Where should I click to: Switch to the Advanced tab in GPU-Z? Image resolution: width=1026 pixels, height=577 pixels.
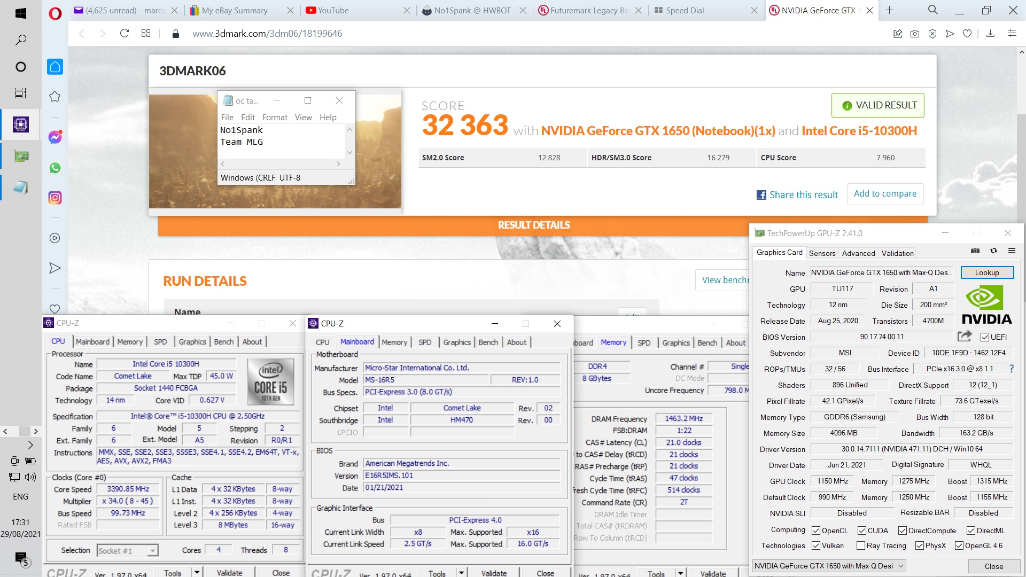(x=859, y=253)
